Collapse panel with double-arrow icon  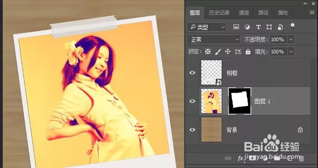click(x=305, y=4)
